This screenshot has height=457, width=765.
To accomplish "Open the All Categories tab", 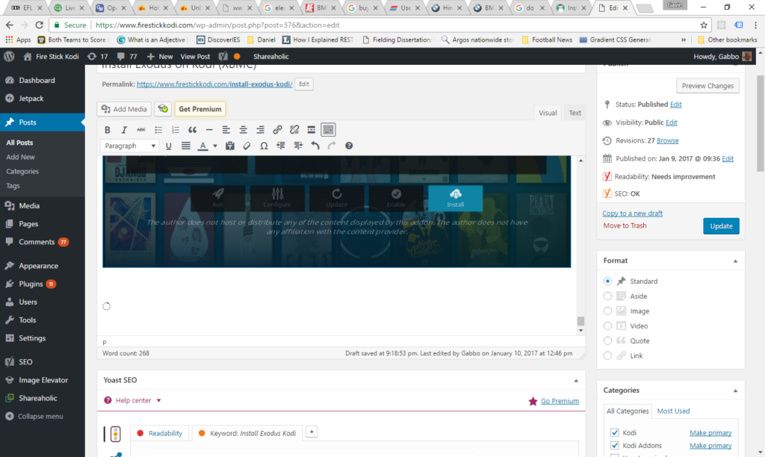I will click(x=628, y=411).
